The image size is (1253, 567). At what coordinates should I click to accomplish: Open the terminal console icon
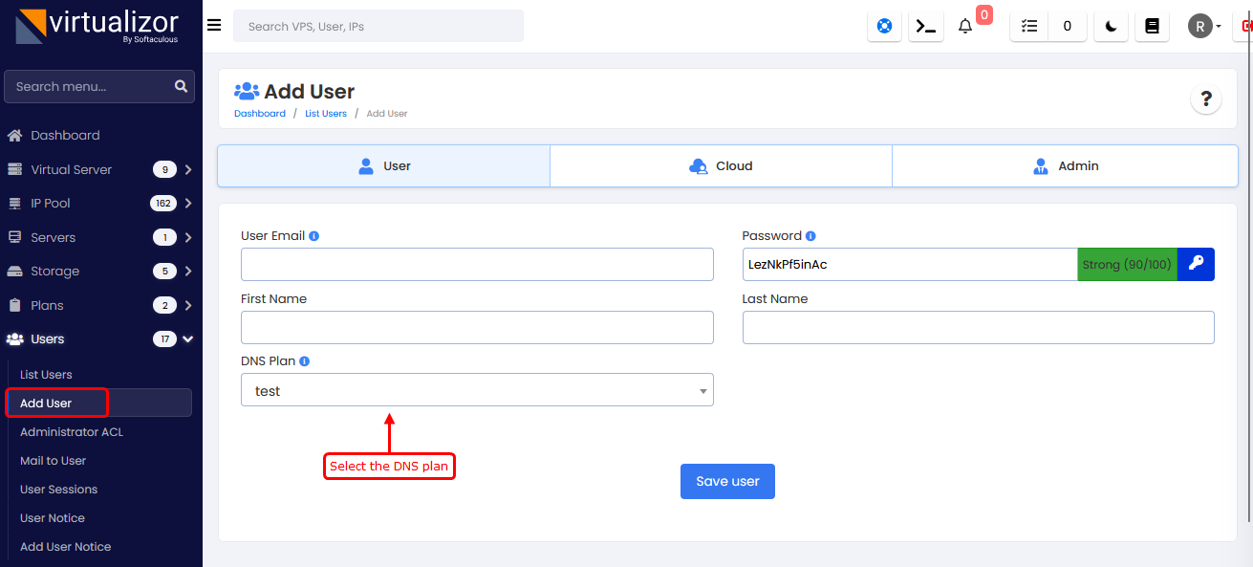(x=925, y=27)
